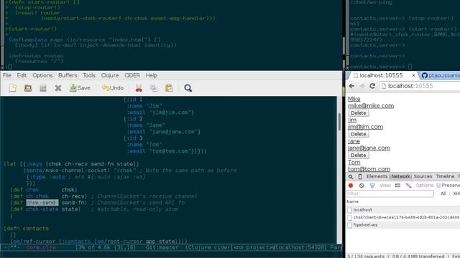Switch to the ptaoussanis GitHub tab
460x258 pixels.
coord(440,75)
